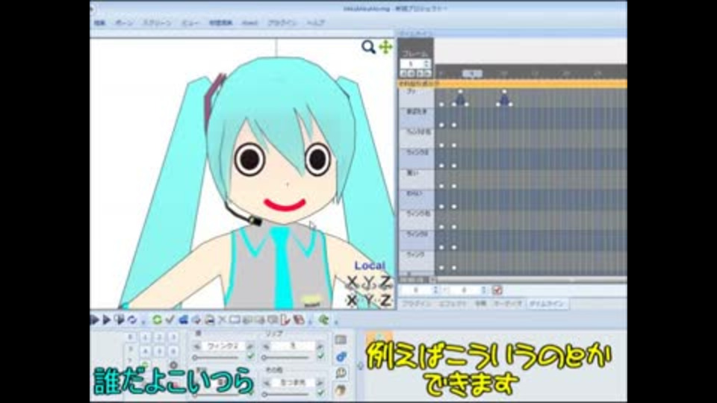
Task: Click the blue camera-like toolbar icon
Action: pyautogui.click(x=184, y=319)
